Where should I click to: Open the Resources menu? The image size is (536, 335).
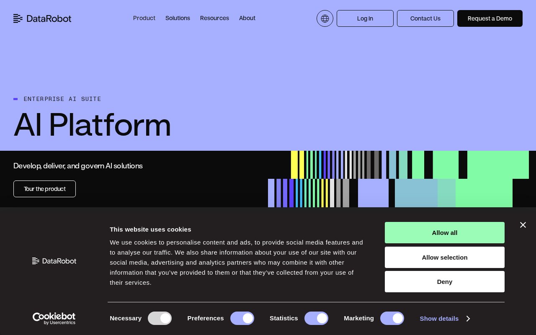point(214,18)
